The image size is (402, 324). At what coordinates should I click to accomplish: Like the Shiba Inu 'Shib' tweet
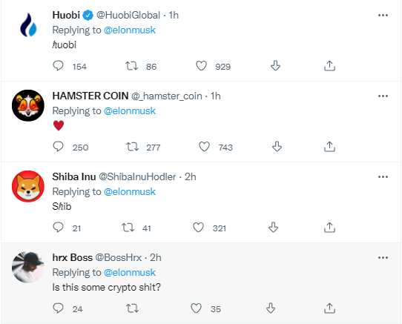click(198, 228)
